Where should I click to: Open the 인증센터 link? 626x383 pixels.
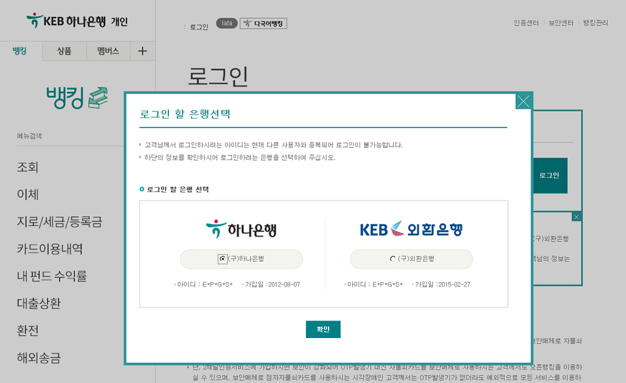point(526,23)
